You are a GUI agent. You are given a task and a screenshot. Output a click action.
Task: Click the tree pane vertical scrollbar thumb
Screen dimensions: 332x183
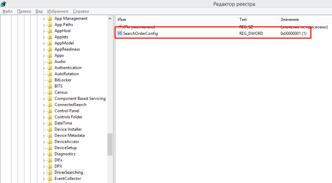coord(110,144)
